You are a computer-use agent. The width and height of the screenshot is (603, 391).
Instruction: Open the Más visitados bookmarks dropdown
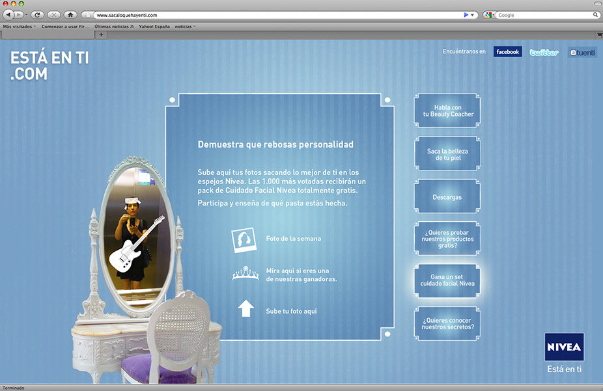click(x=19, y=27)
